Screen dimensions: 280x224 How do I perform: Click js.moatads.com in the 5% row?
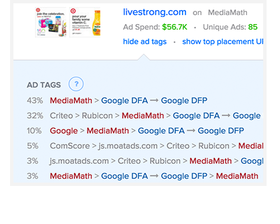point(128,146)
